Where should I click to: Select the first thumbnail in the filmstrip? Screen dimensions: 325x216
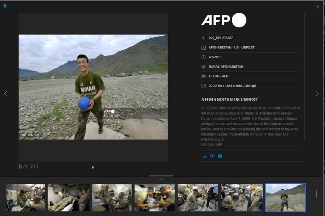point(26,197)
